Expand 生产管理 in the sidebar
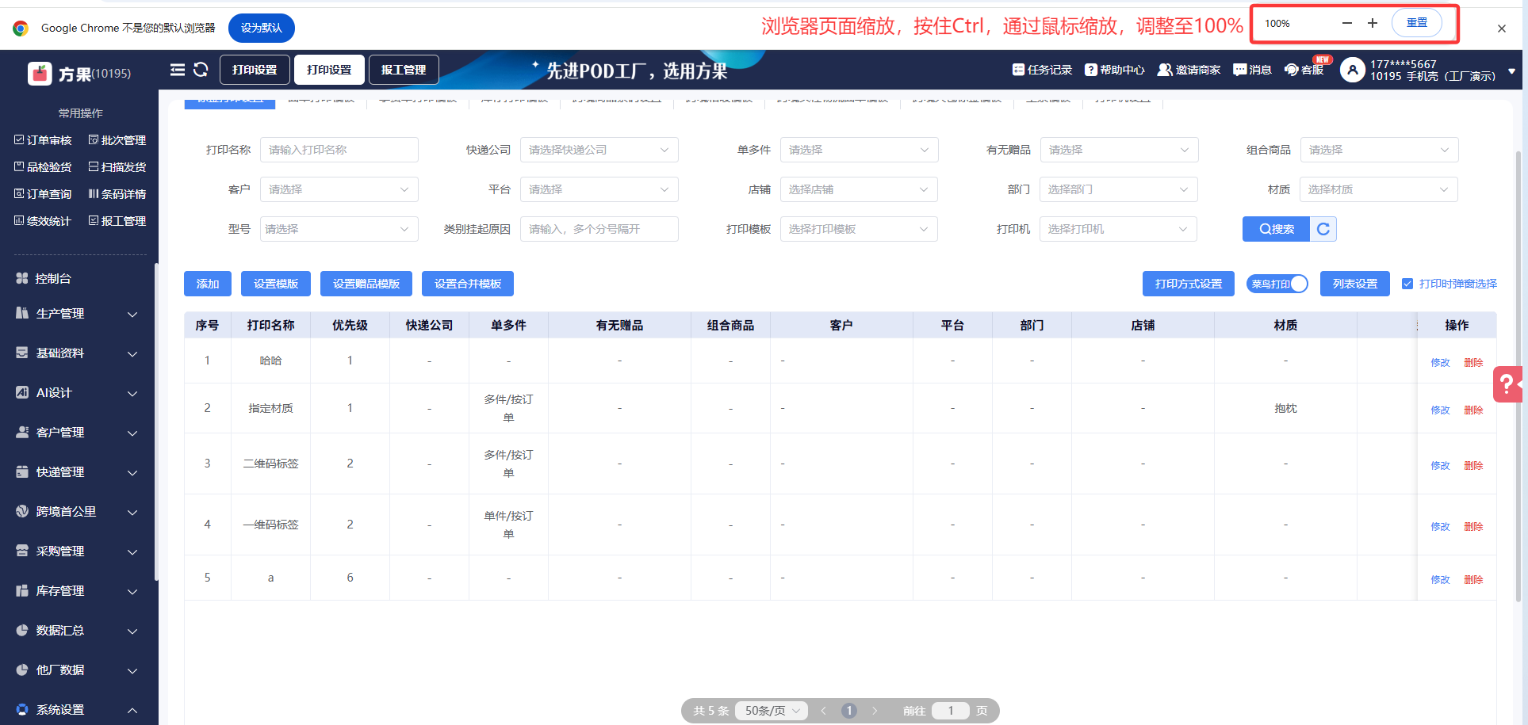The image size is (1528, 725). 78,314
